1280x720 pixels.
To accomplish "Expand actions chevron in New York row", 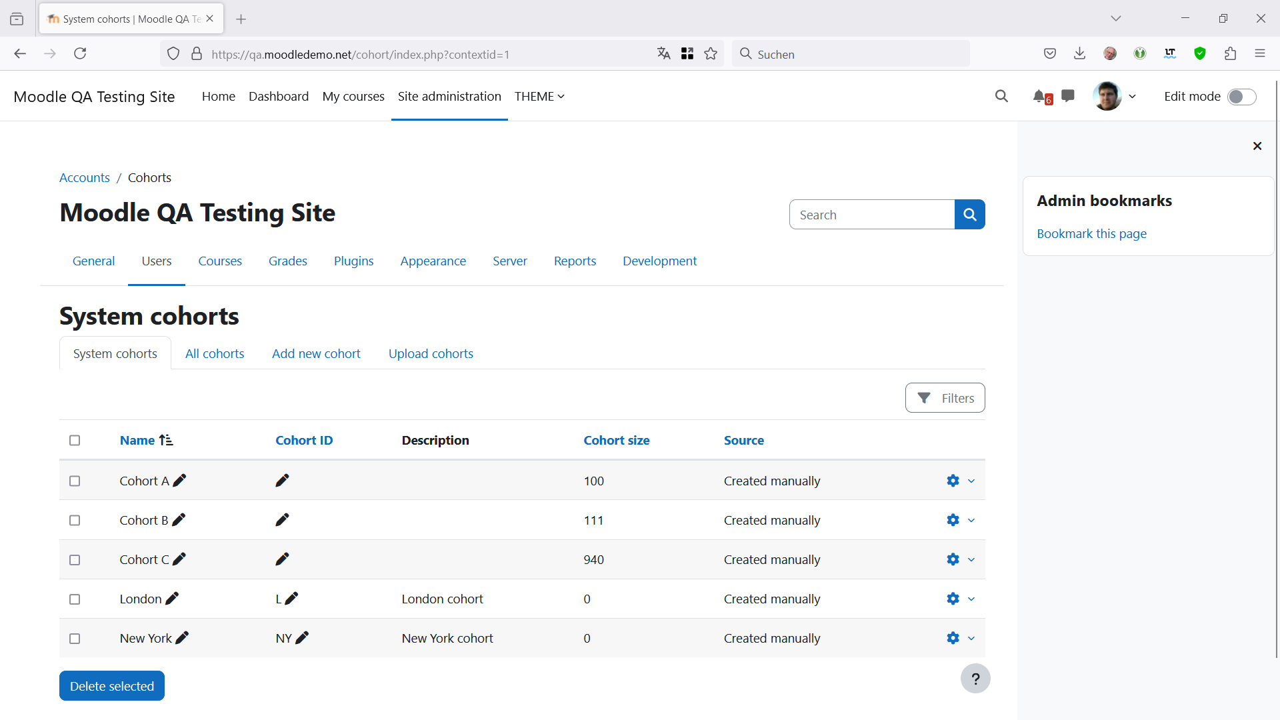I will coord(971,638).
